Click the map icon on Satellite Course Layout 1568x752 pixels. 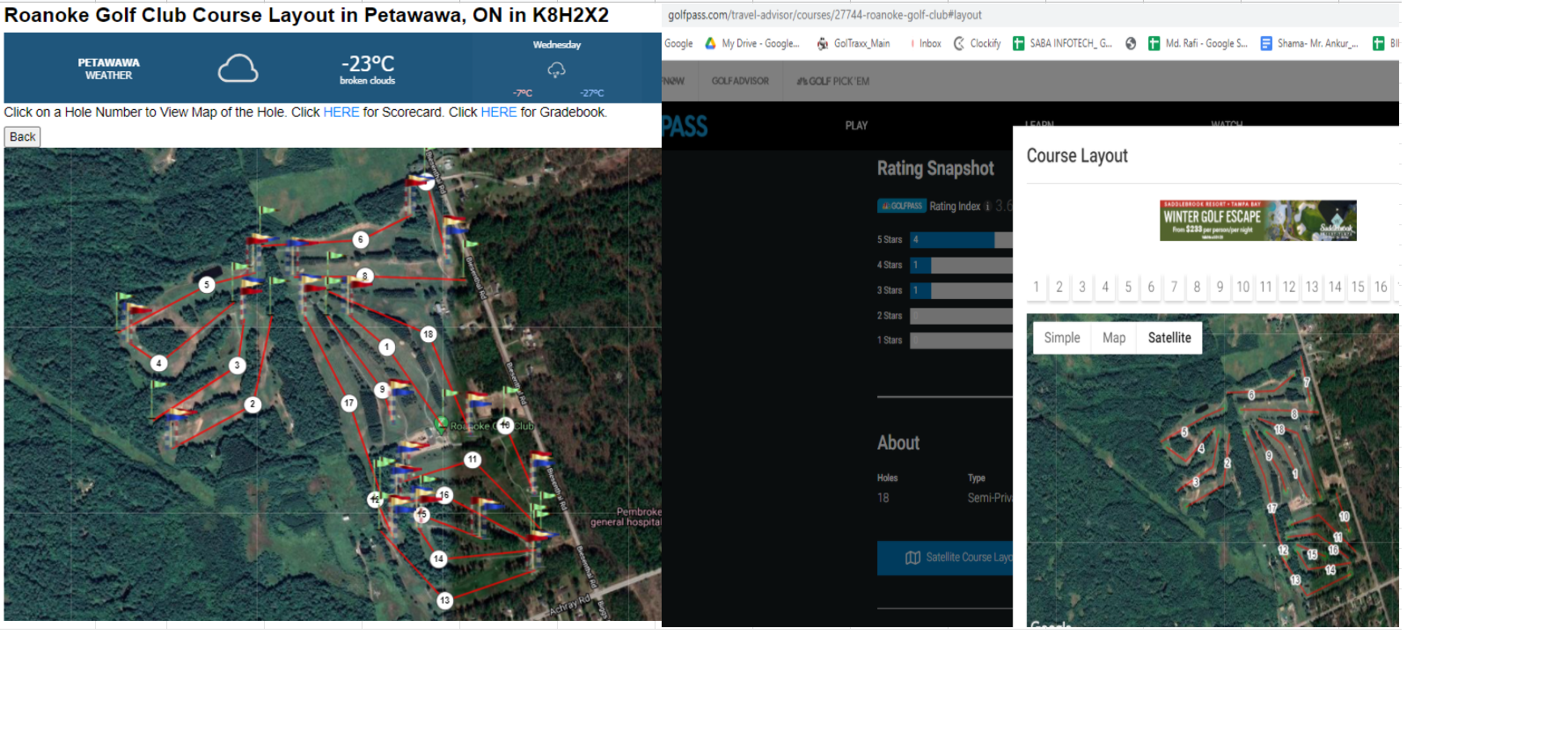point(913,558)
